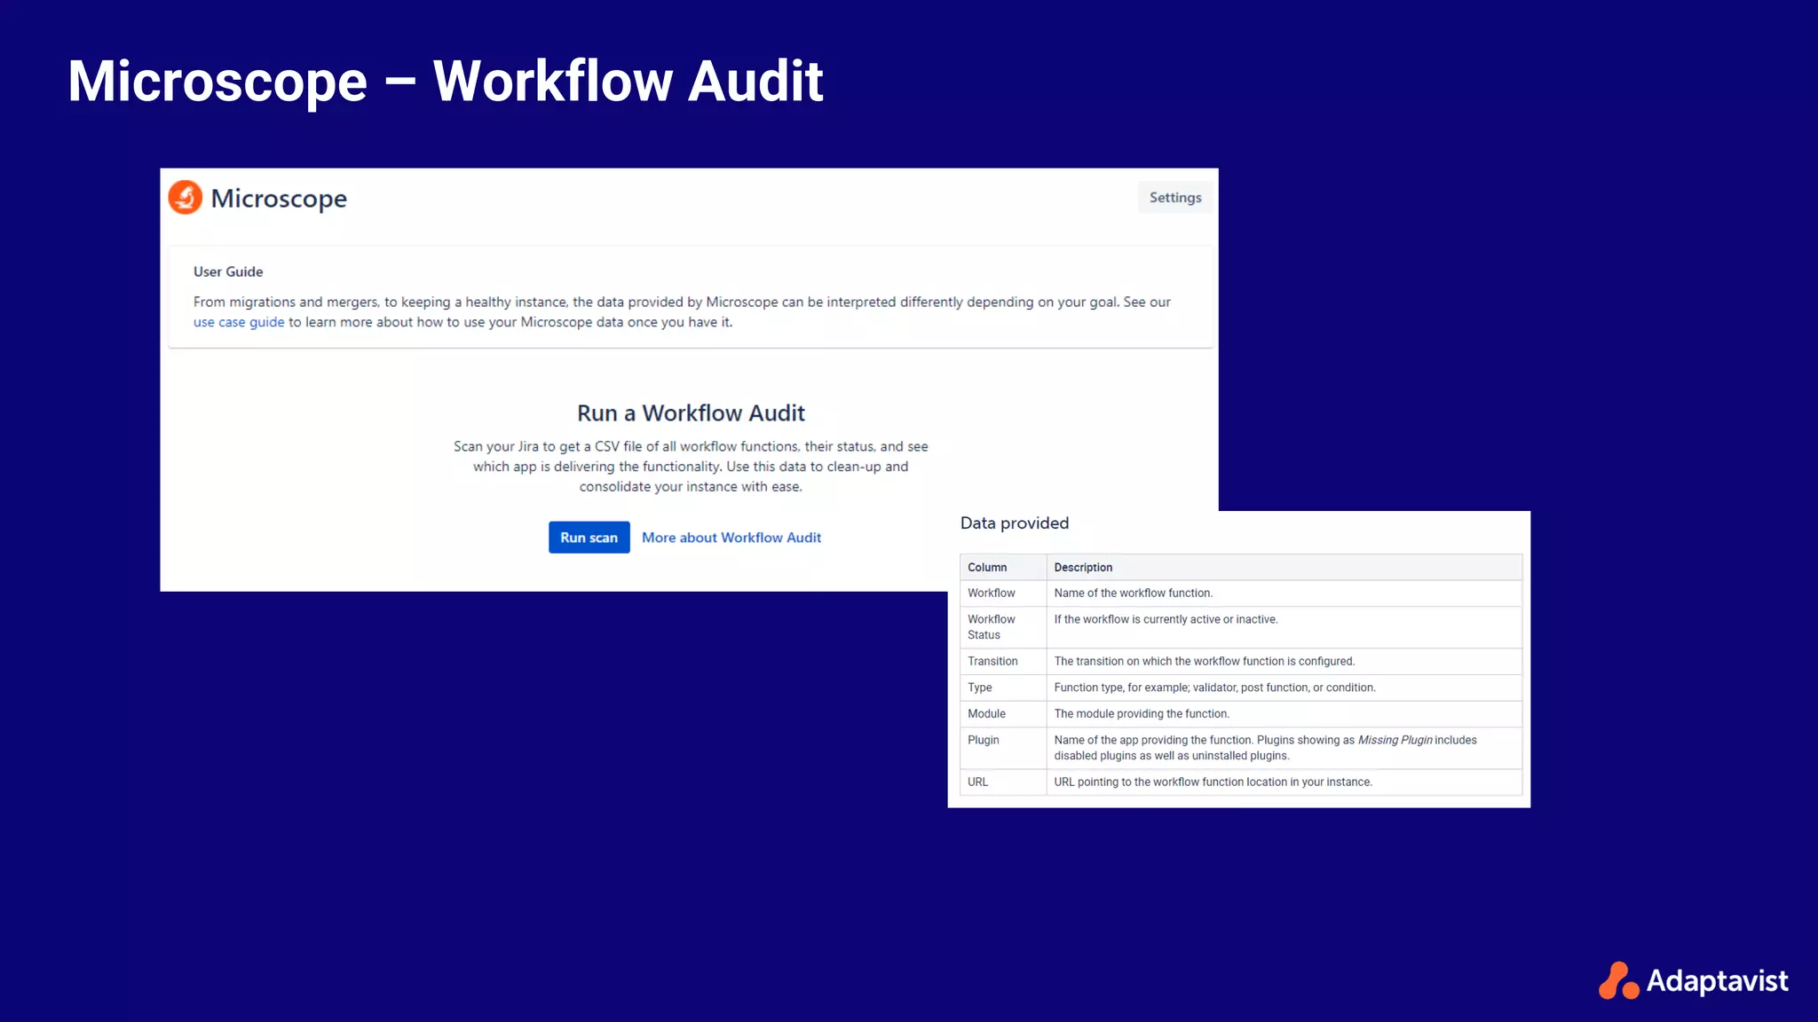Click the Workflow Status table cell
Image resolution: width=1818 pixels, height=1022 pixels.
pyautogui.click(x=1003, y=627)
